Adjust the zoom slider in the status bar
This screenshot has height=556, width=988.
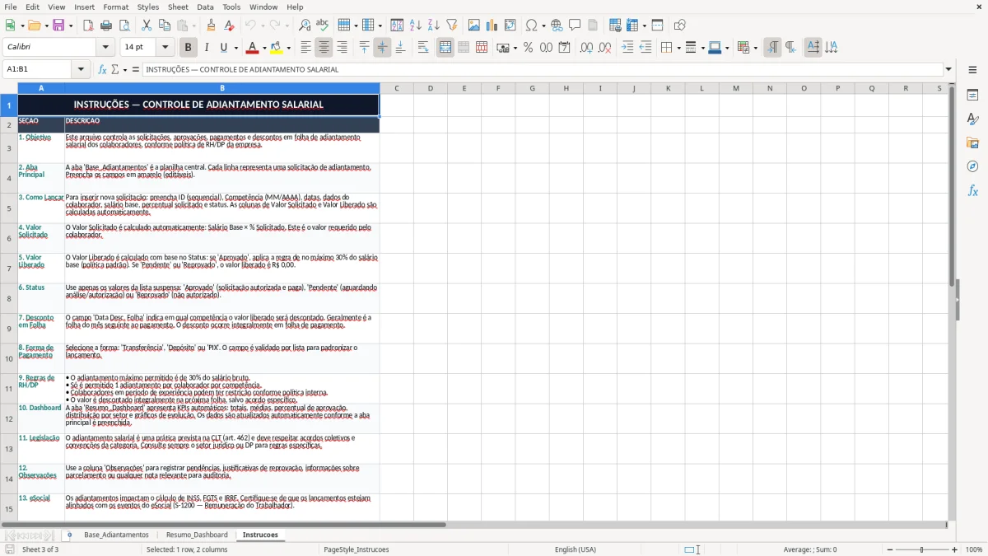[x=922, y=549]
